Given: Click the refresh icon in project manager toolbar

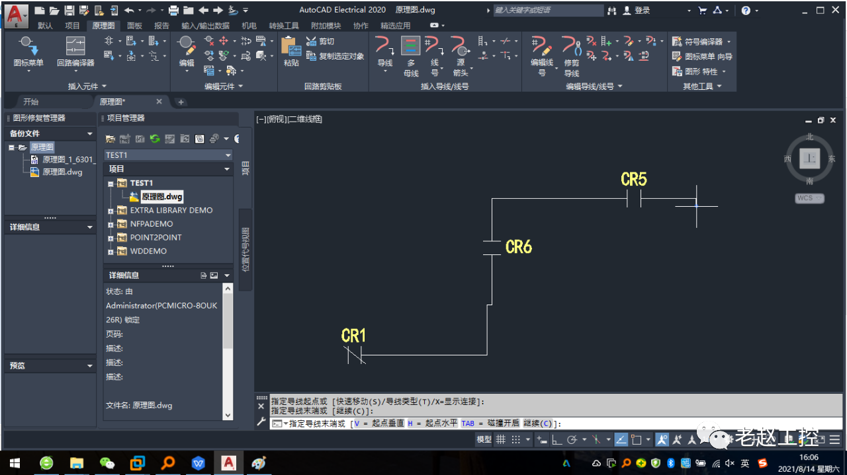Looking at the screenshot, I should [154, 139].
